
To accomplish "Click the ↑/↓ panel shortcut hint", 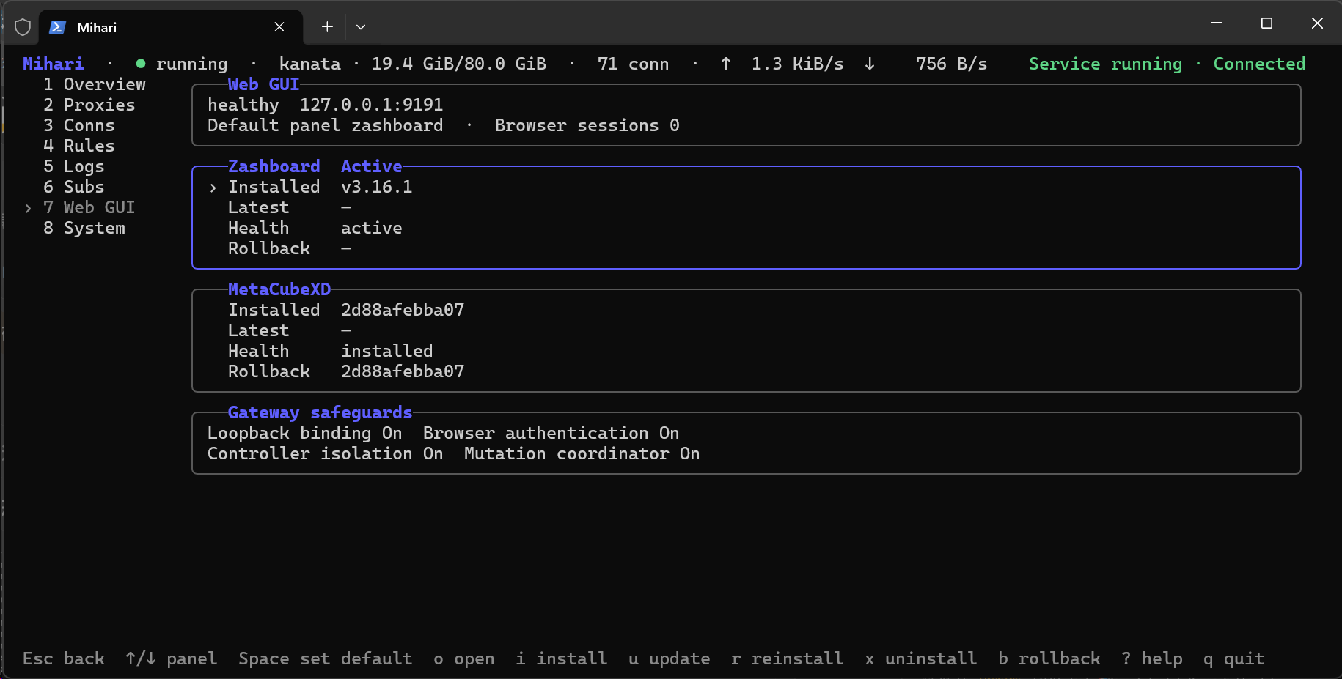I will (x=172, y=658).
